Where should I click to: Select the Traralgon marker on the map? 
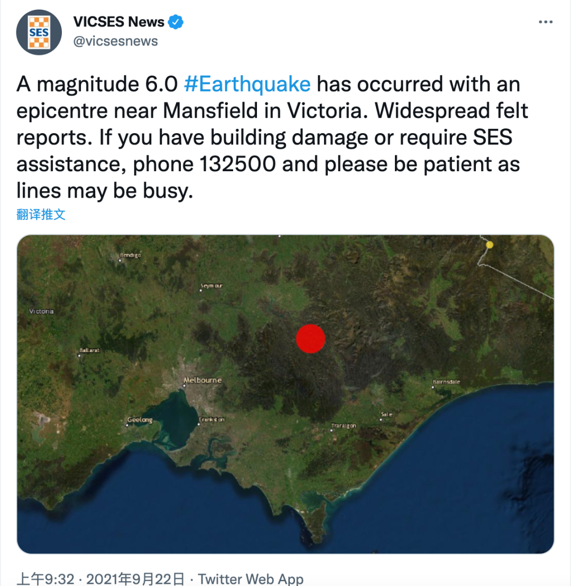tap(344, 426)
